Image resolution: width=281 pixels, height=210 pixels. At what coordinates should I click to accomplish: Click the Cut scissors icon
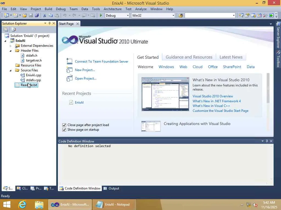coord(44,16)
